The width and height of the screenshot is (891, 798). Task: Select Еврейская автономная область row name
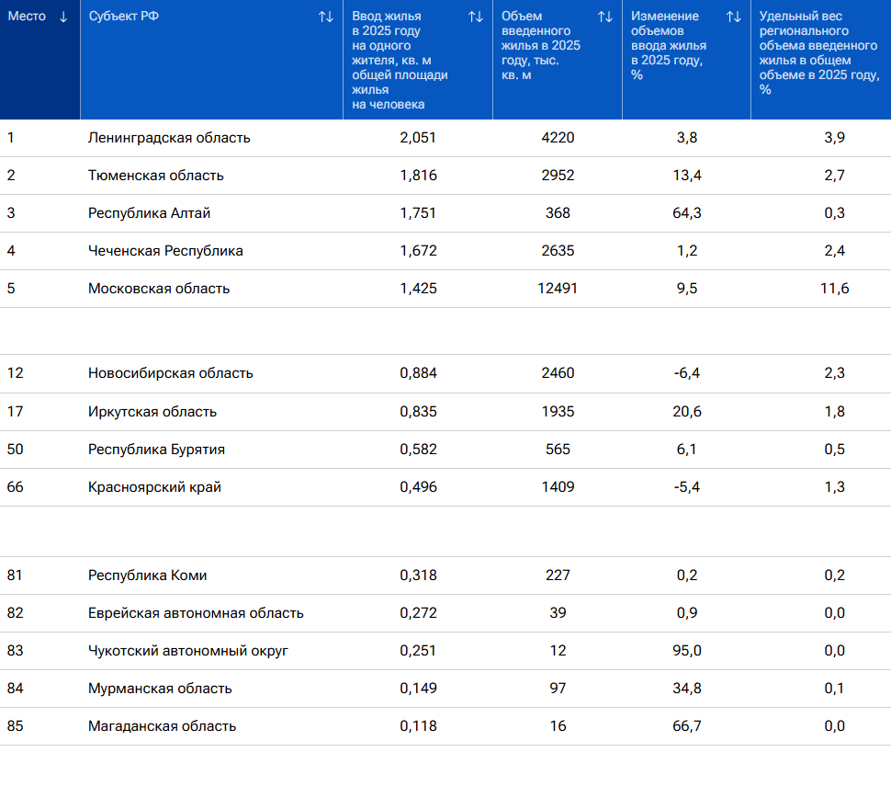(x=196, y=613)
